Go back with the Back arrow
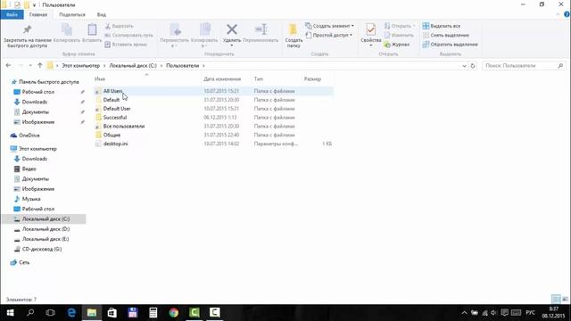The height and width of the screenshot is (321, 571). coord(8,65)
